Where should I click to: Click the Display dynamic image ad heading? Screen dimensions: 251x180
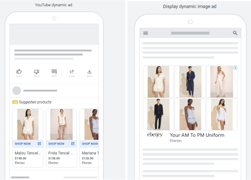(x=190, y=6)
